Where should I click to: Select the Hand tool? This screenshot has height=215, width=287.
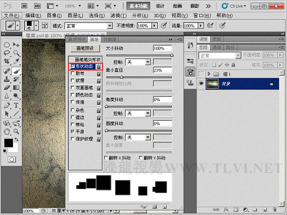coord(7,131)
